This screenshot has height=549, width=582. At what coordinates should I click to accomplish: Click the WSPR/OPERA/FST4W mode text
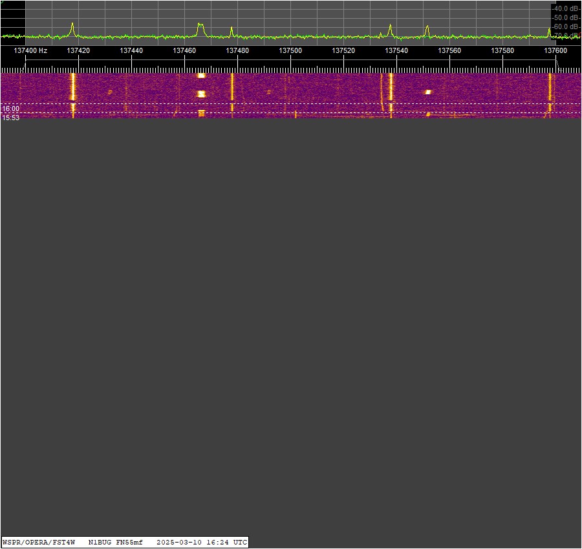(39, 542)
